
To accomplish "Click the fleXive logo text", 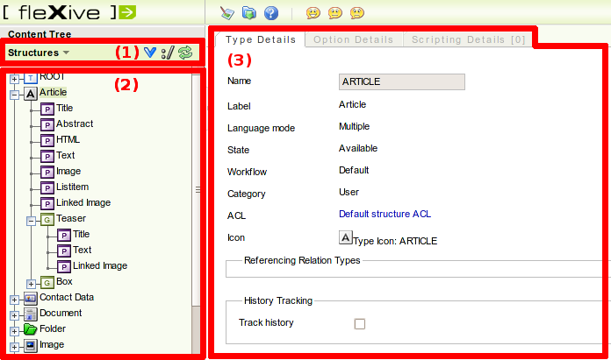I will (59, 12).
